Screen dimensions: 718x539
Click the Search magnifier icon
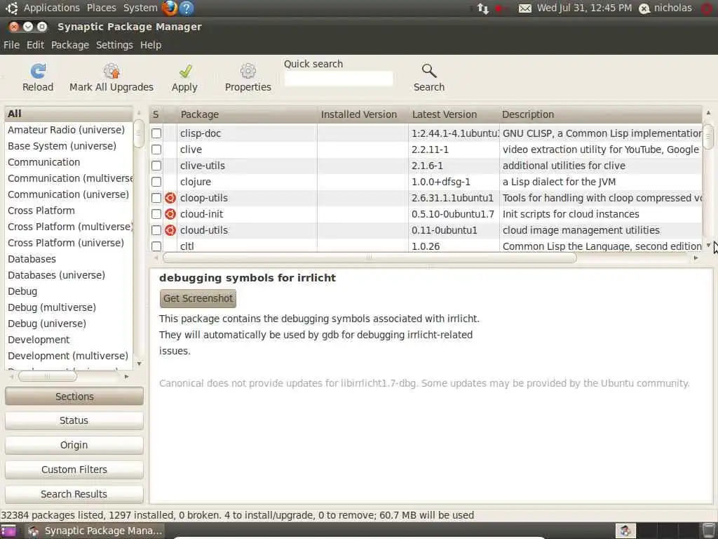[429, 71]
